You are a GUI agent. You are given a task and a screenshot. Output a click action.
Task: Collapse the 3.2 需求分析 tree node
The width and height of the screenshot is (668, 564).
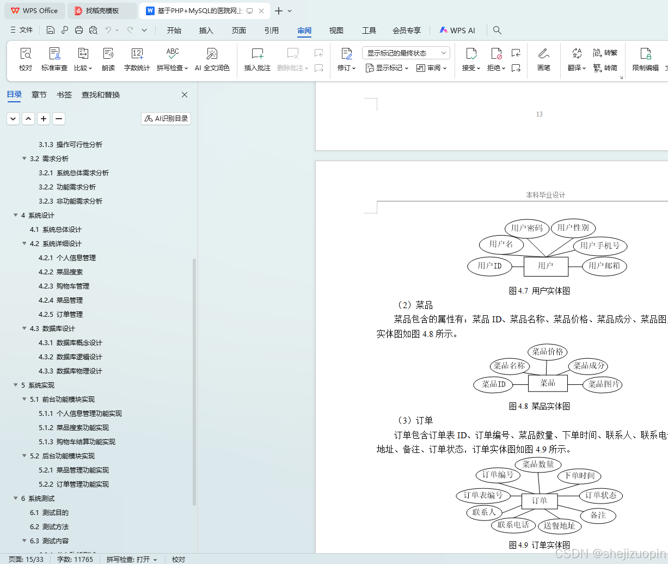(24, 158)
